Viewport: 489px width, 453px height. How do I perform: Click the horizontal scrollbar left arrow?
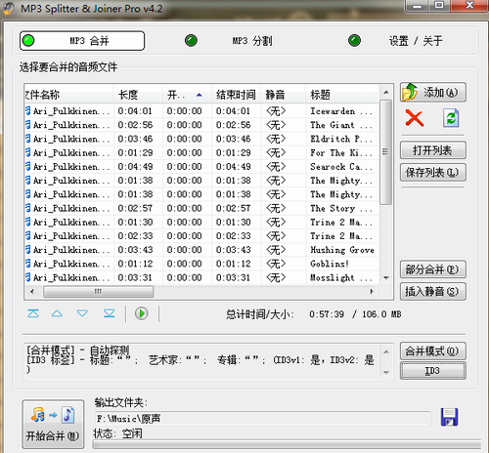pos(32,292)
